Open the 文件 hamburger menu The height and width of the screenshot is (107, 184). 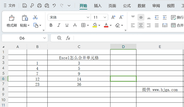tap(9, 5)
